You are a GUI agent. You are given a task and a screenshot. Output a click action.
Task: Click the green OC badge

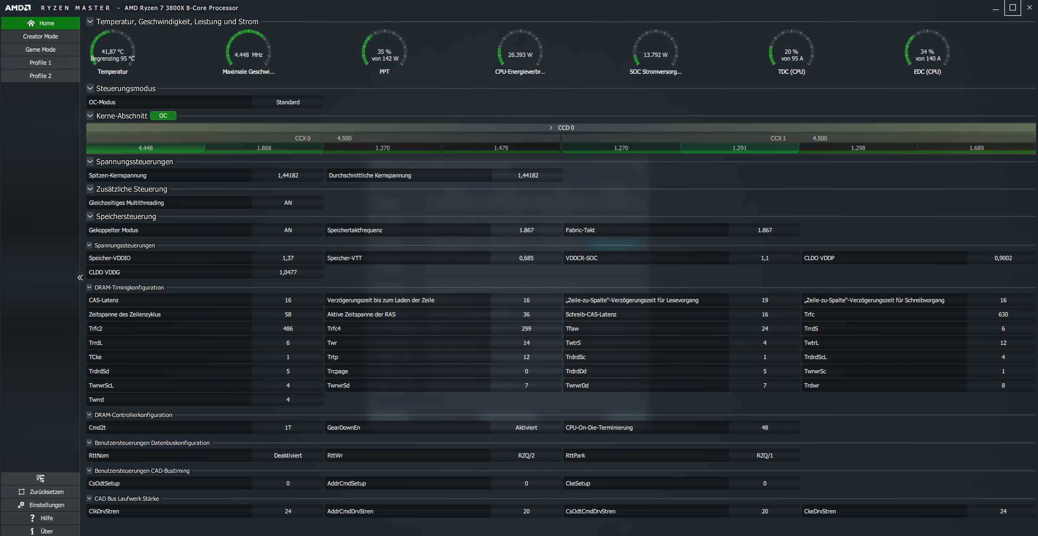(x=163, y=116)
